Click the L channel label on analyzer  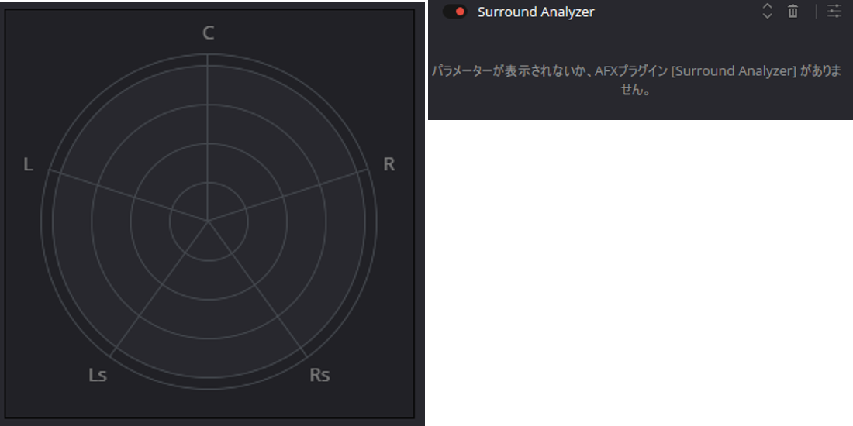tap(28, 164)
